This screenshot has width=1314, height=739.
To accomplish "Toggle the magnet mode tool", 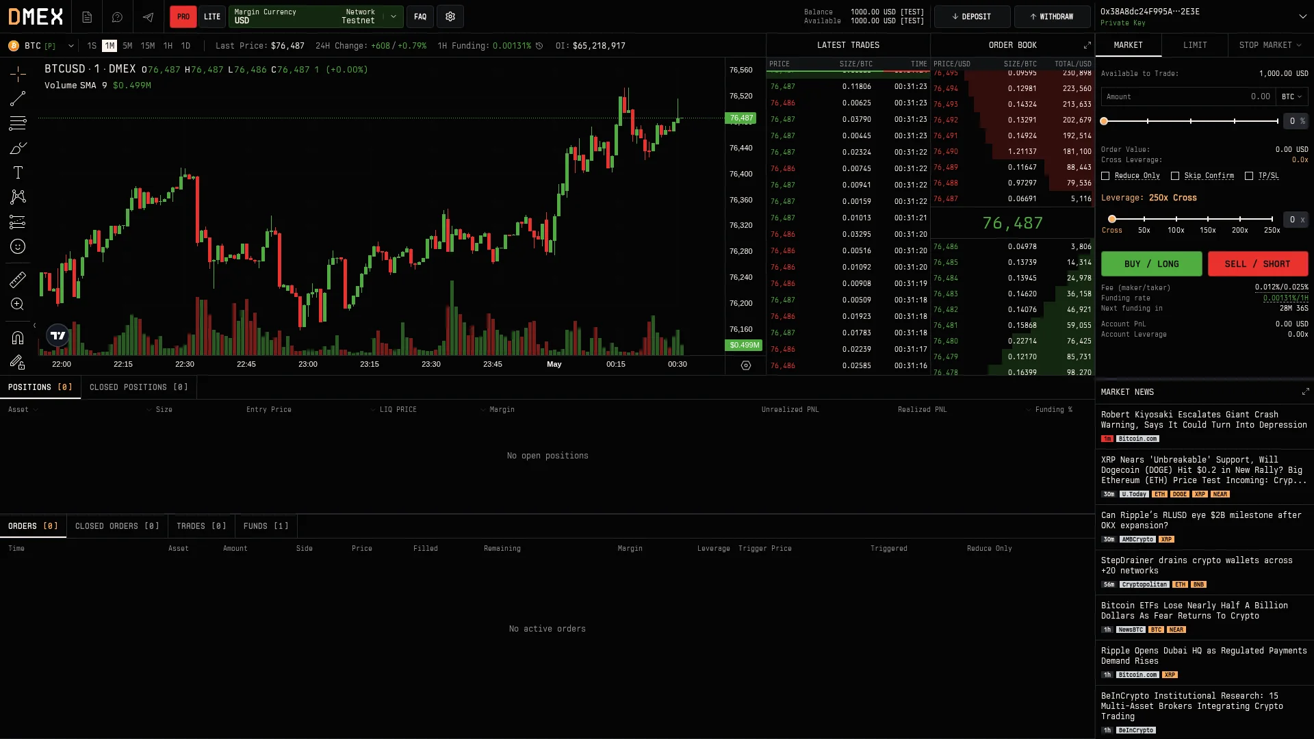I will pos(18,338).
